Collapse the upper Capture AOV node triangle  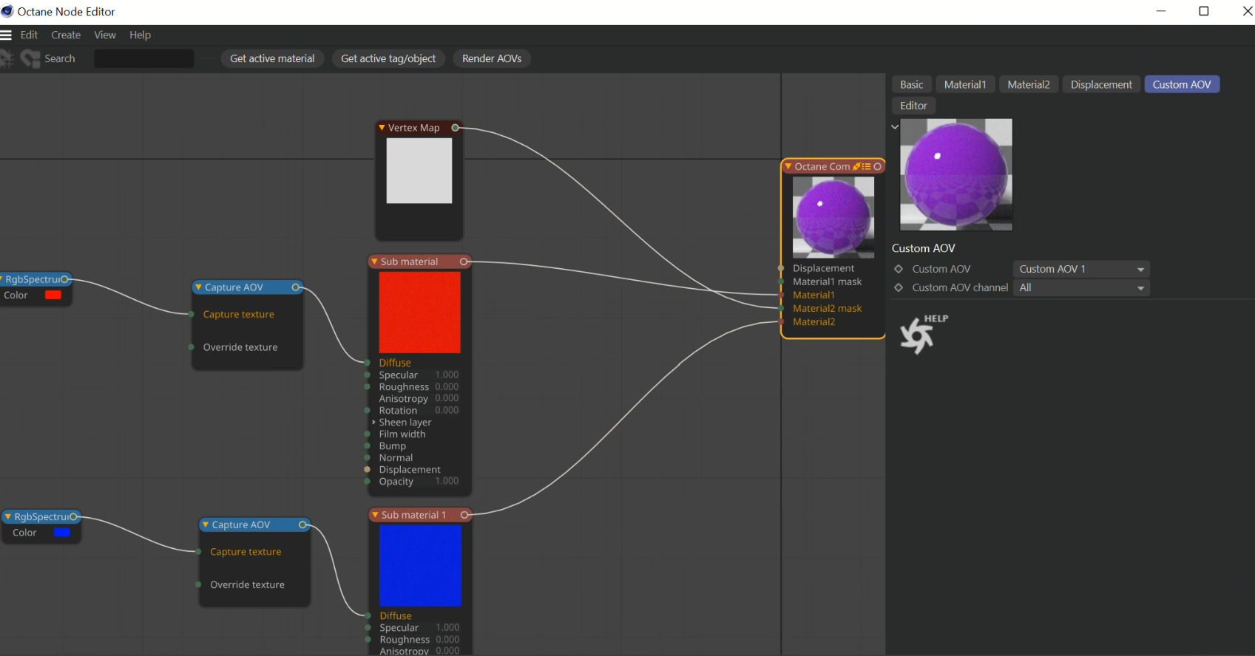point(198,287)
